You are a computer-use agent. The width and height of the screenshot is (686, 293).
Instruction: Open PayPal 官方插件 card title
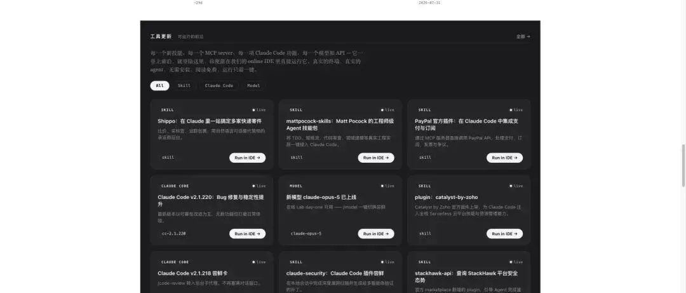[x=467, y=125]
